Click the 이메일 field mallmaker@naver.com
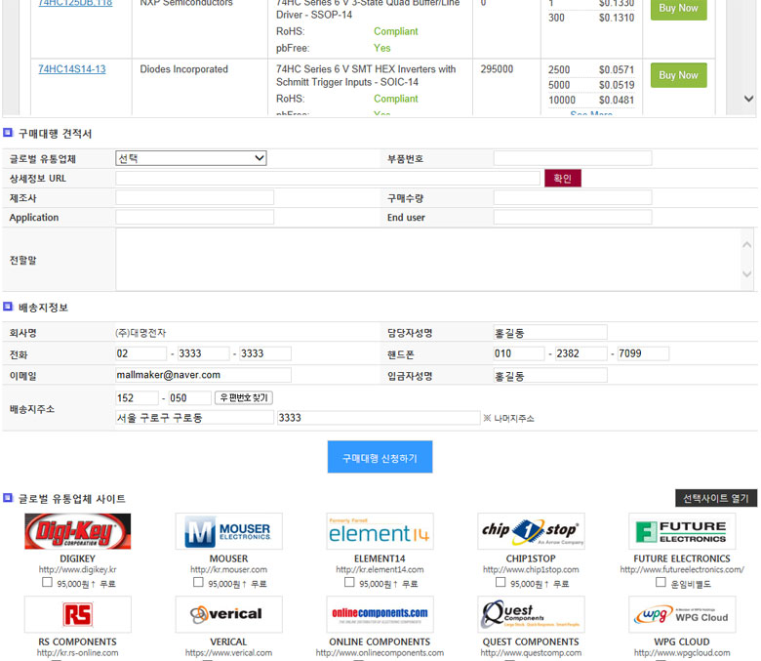This screenshot has height=661, width=761. pyautogui.click(x=203, y=375)
